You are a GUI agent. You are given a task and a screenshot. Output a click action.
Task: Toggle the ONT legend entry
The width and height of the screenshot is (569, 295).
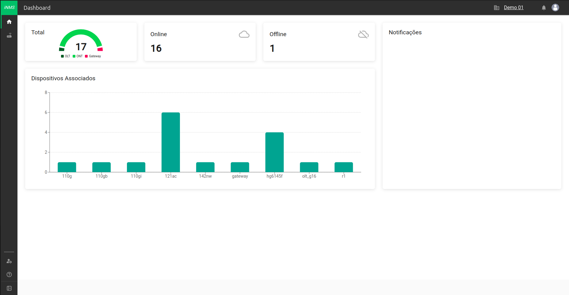click(78, 56)
